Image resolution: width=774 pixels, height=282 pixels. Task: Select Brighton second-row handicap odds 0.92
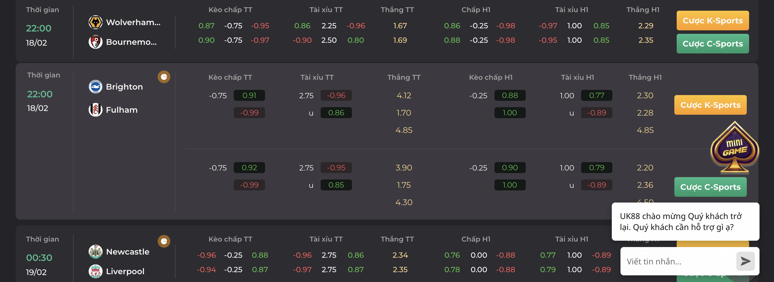[249, 168]
